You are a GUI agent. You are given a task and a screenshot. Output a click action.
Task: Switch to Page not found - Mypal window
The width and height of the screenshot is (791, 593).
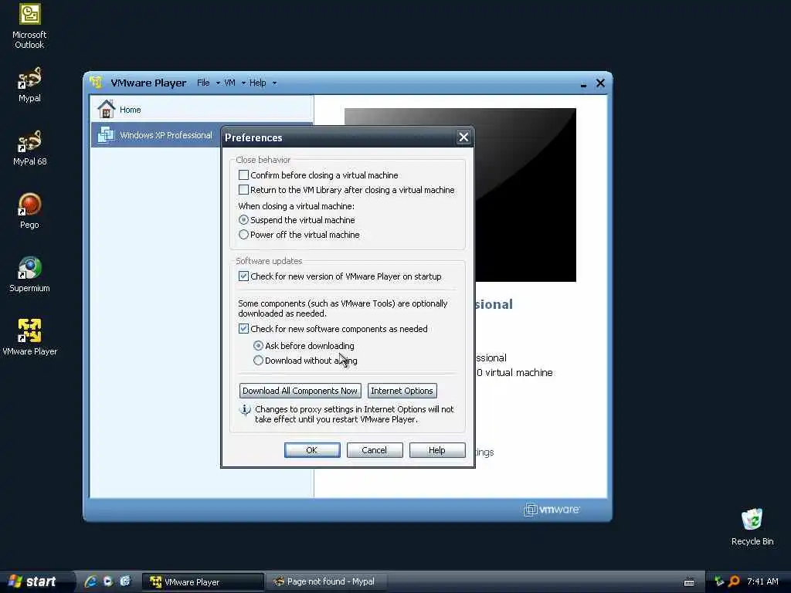coord(325,582)
